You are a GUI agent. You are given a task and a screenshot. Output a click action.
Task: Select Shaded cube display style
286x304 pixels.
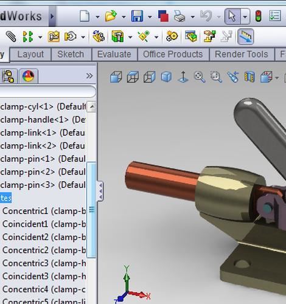point(166,77)
